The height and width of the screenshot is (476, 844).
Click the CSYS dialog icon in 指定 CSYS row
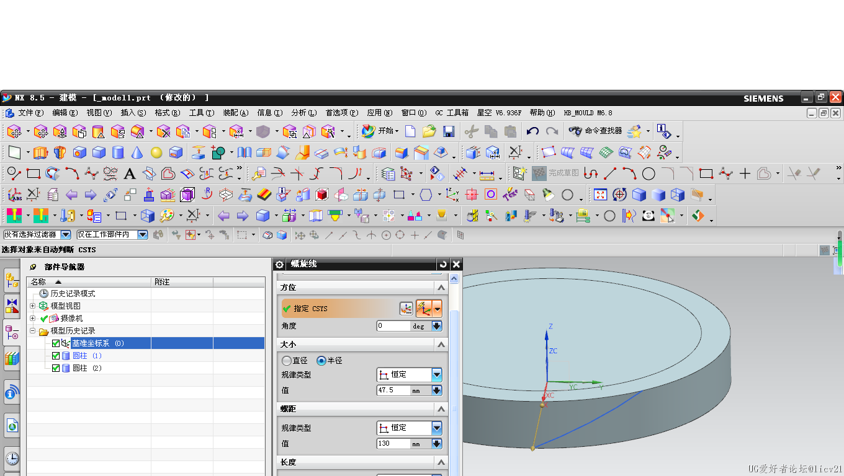click(x=406, y=308)
